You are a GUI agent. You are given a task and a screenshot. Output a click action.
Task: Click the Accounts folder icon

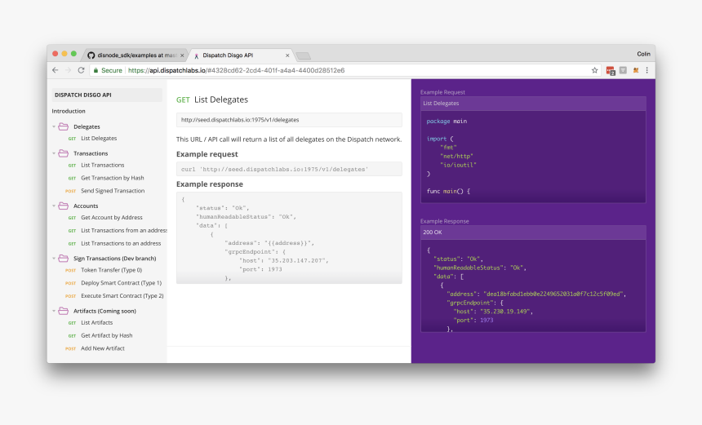click(x=63, y=206)
